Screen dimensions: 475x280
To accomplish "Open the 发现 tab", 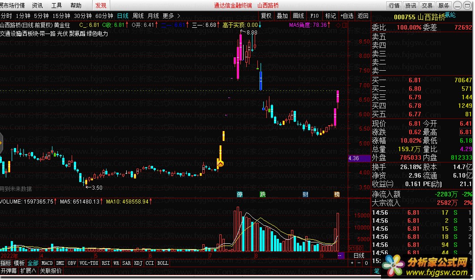I will pos(101,5).
